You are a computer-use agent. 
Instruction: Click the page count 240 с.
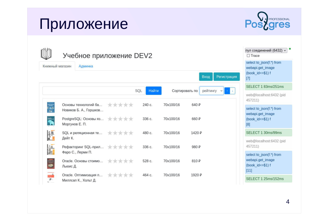coord(147,105)
